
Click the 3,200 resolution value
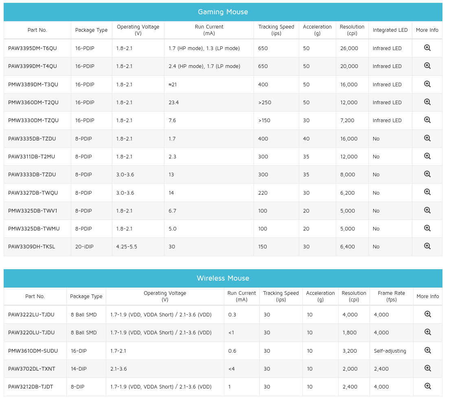tap(350, 351)
